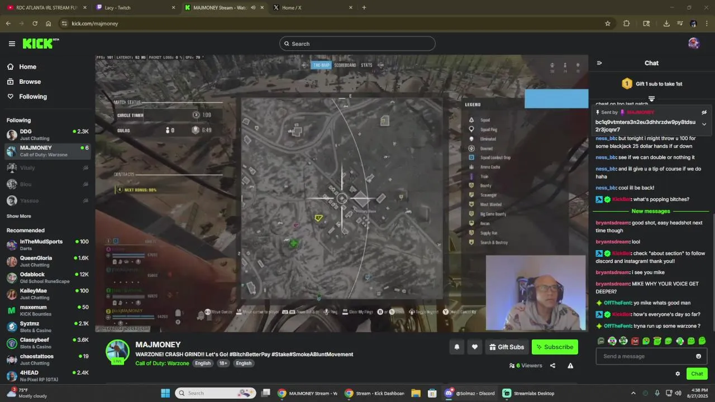Open Vitaly offline channel
This screenshot has width=715, height=402.
tap(47, 167)
